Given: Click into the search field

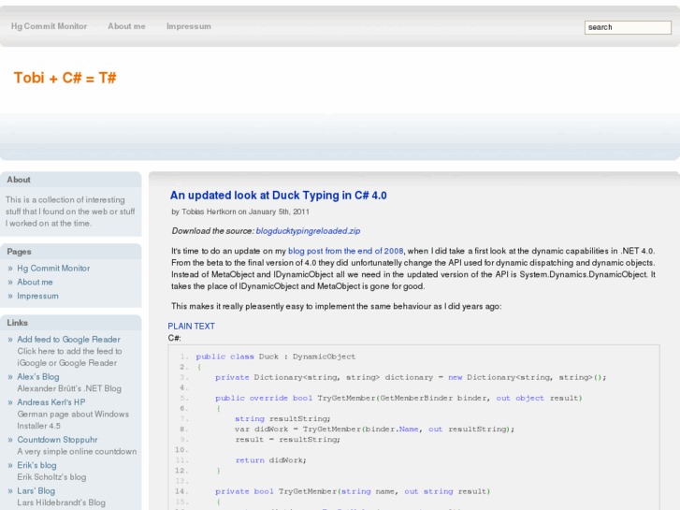Looking at the screenshot, I should click(627, 27).
